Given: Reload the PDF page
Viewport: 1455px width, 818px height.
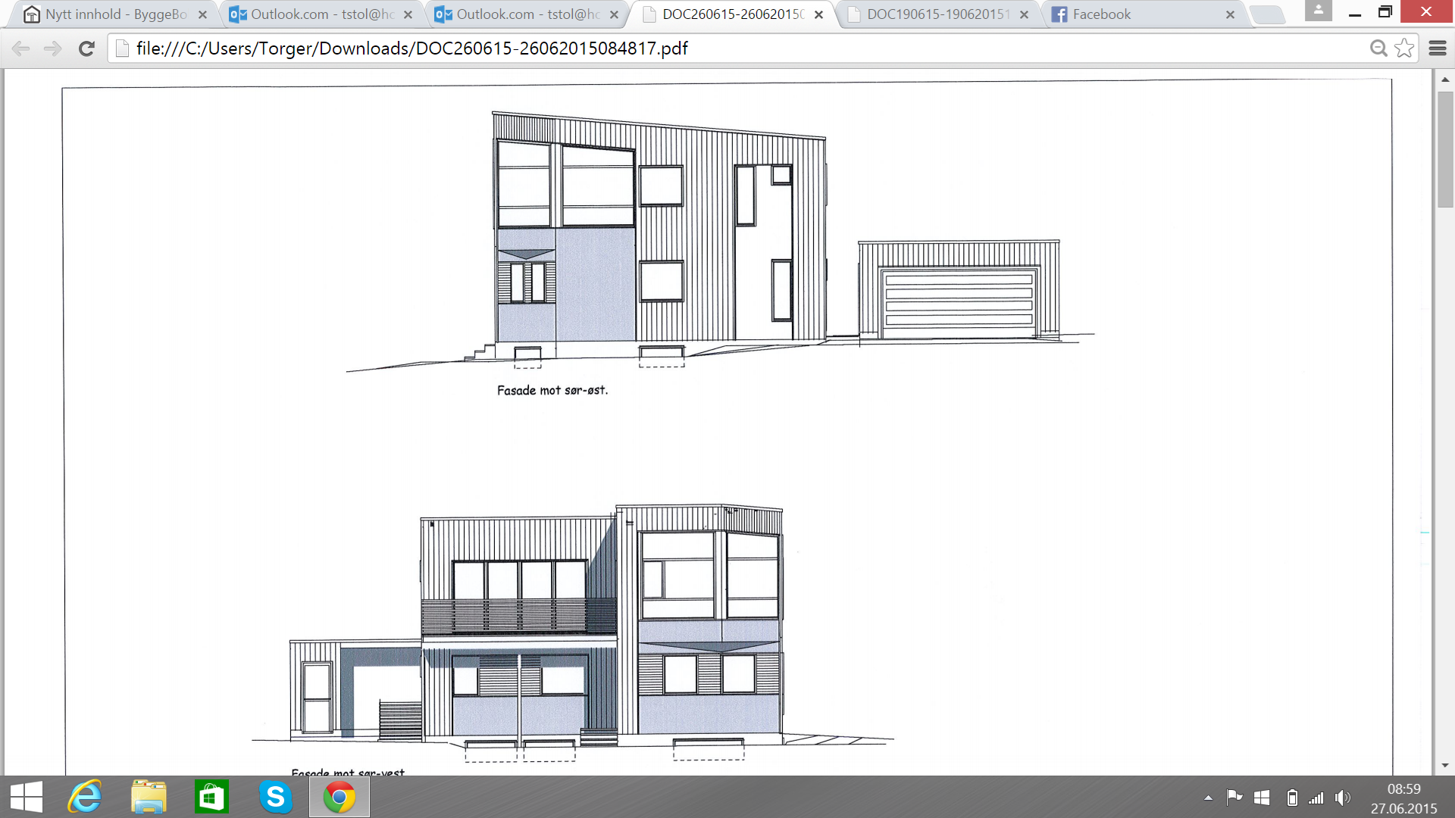Looking at the screenshot, I should click(x=86, y=48).
